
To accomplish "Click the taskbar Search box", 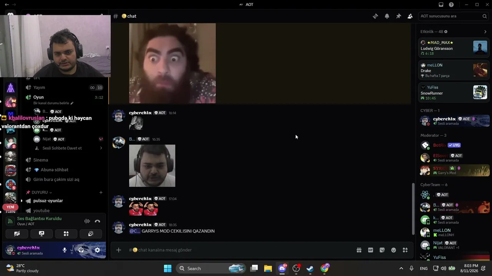I will pyautogui.click(x=211, y=268).
